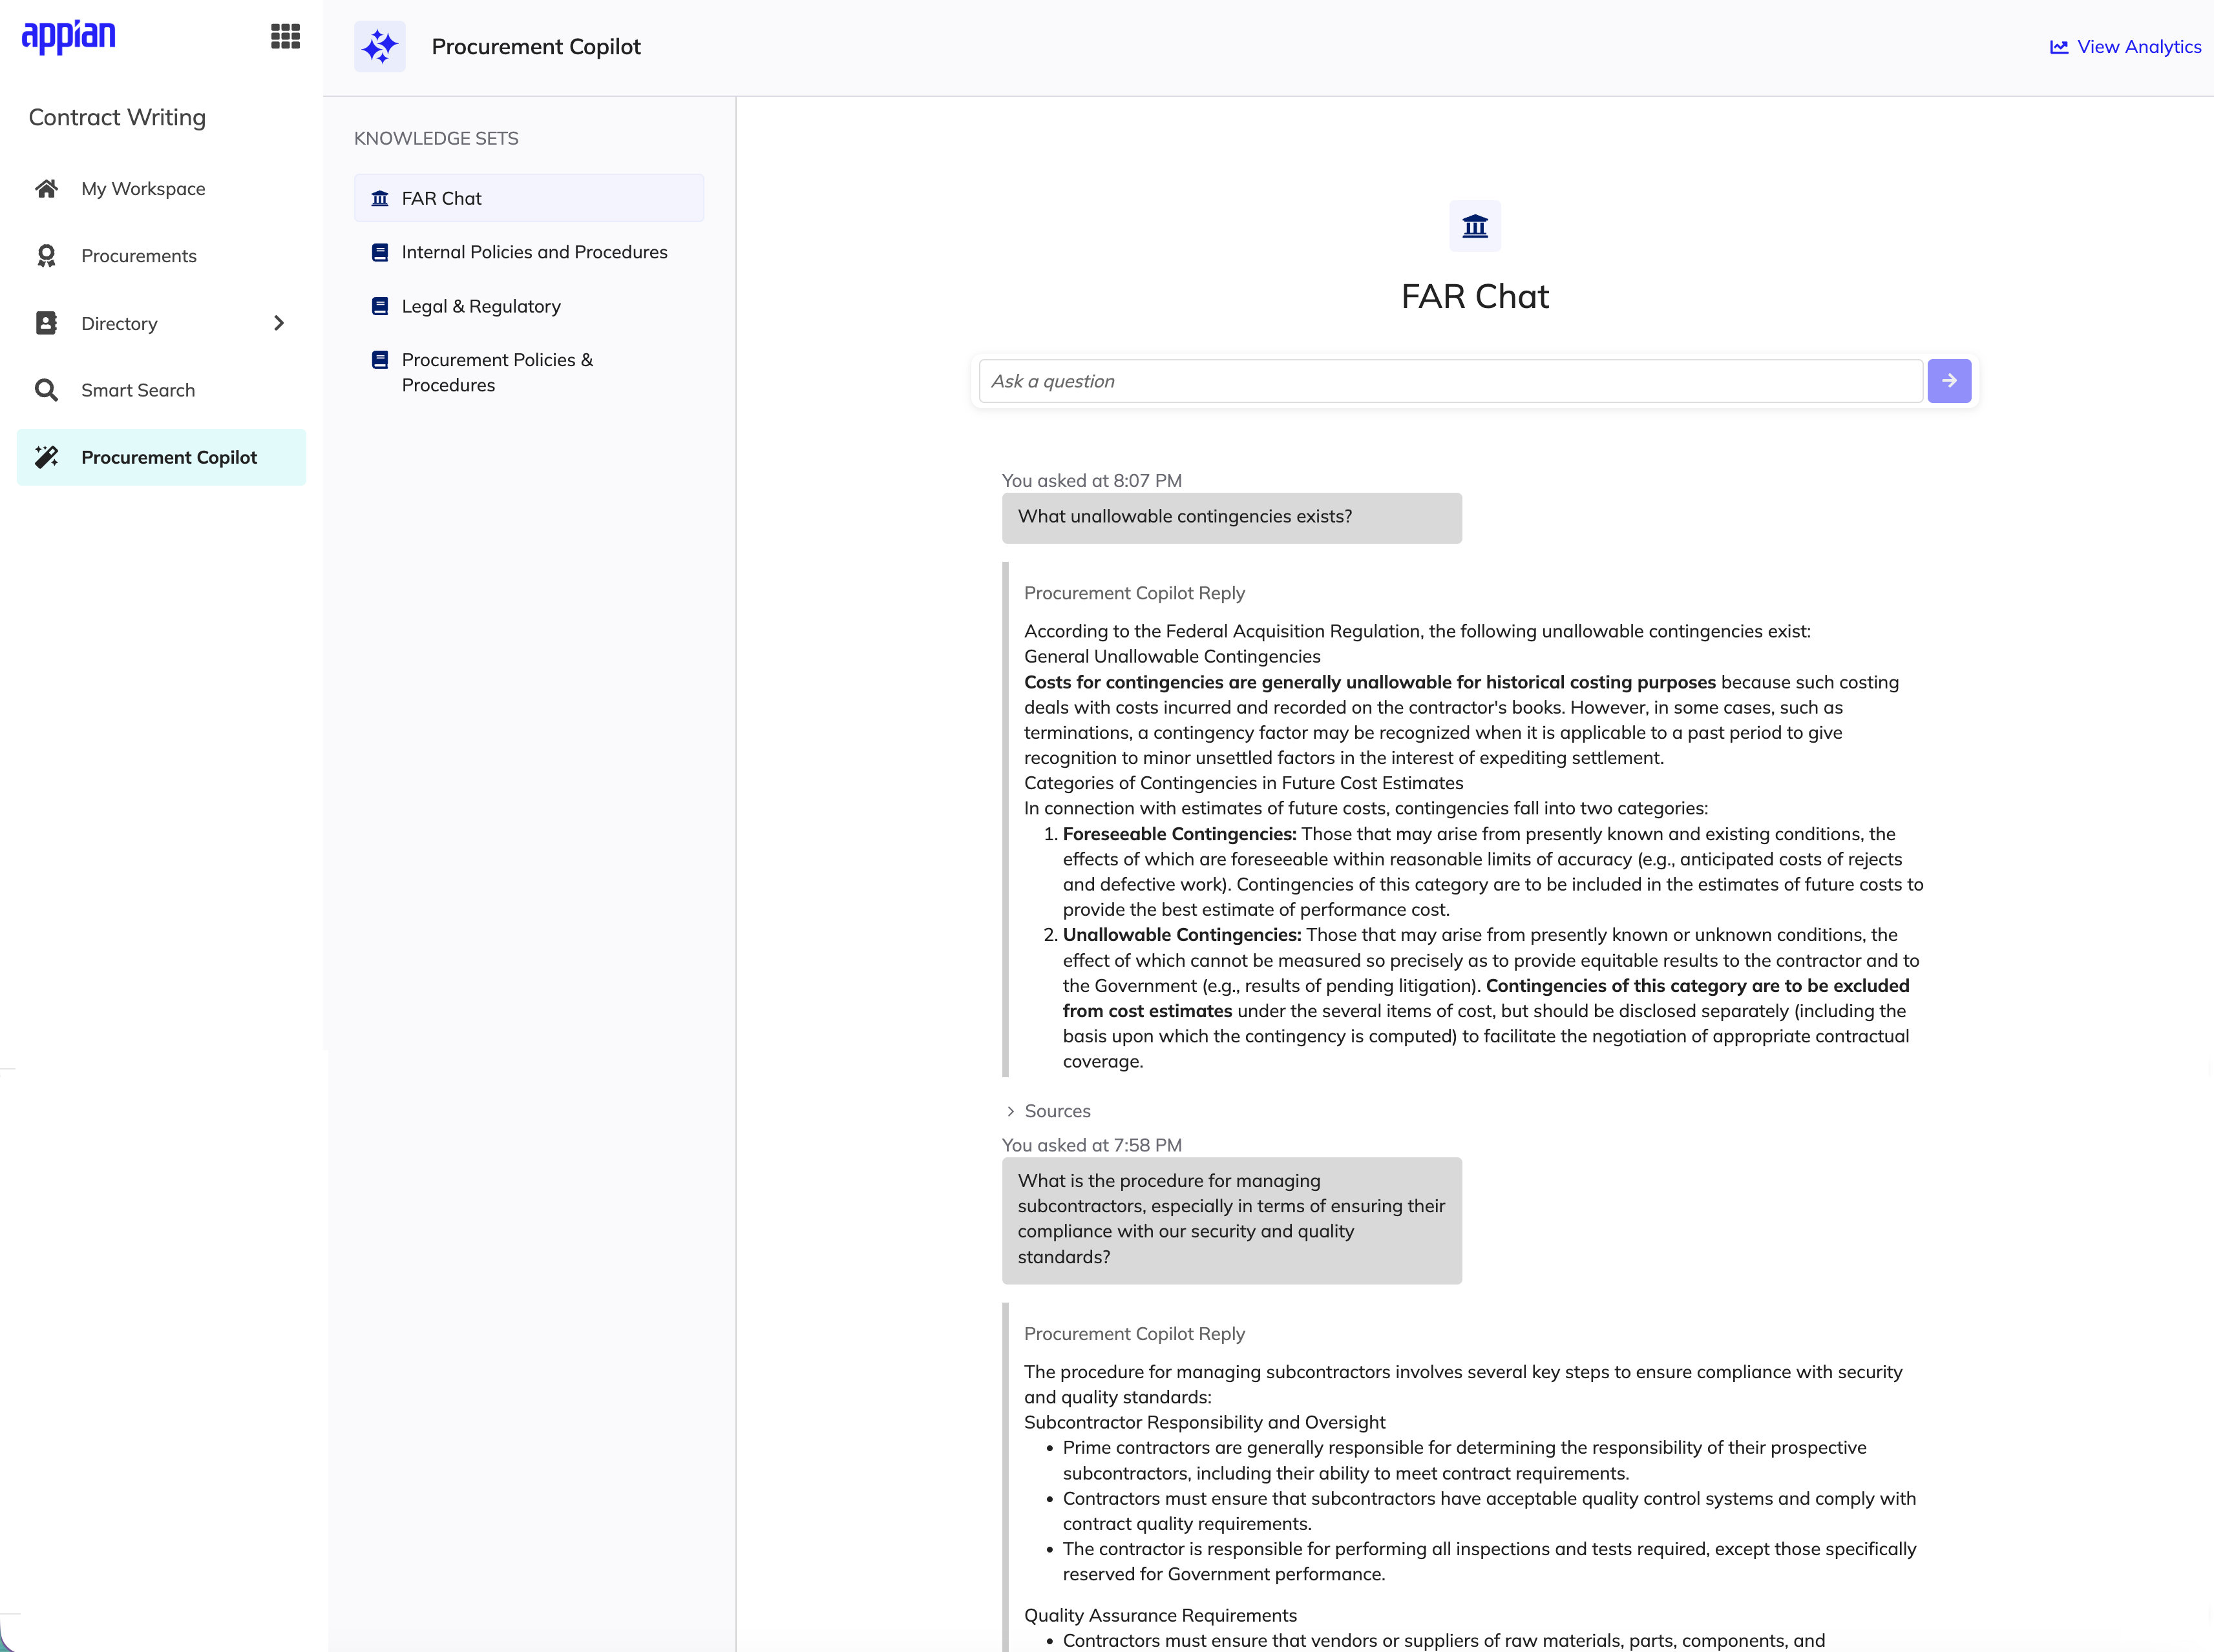This screenshot has height=1652, width=2214.
Task: Click the Internal Policies and Procedures book icon
Action: click(x=380, y=252)
